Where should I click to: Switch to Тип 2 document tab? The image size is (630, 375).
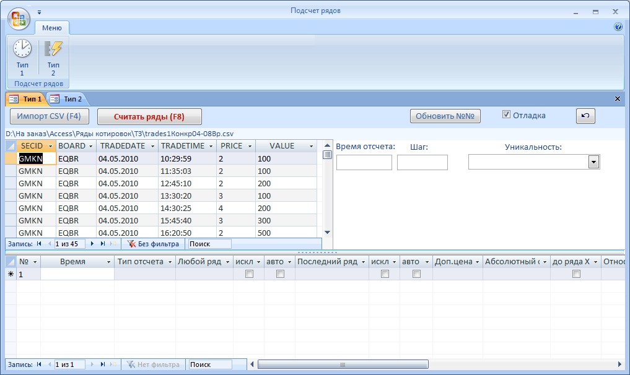pyautogui.click(x=67, y=99)
